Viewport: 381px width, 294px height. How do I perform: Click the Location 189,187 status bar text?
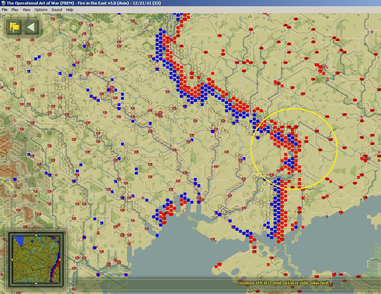click(x=284, y=283)
